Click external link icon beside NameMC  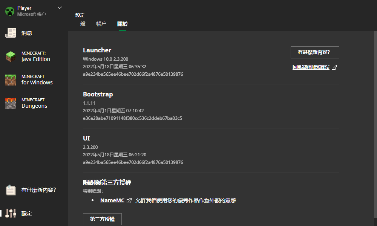(129, 200)
